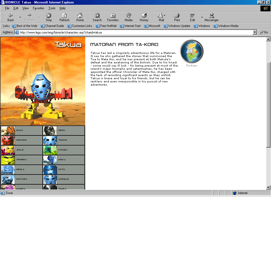This screenshot has width=271, height=264.
Task: Open the Help menu
Action: coord(62,8)
